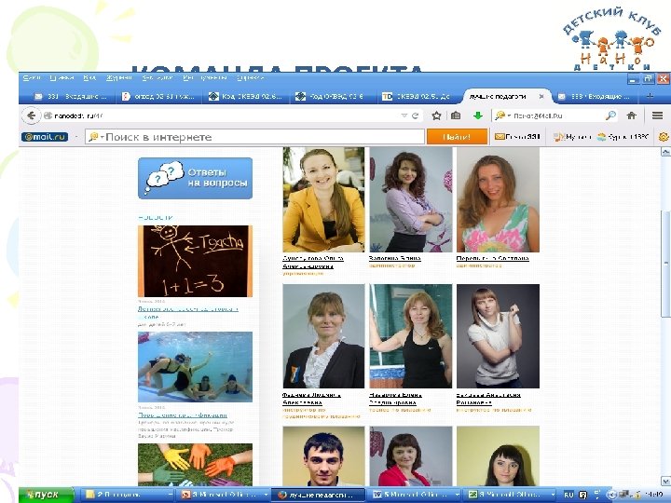Open the colored hands news thumbnail
This screenshot has width=671, height=503.
(195, 465)
